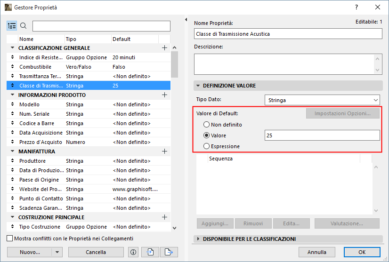Click property list scrollbar up arrow
Image resolution: width=389 pixels, height=262 pixels.
pyautogui.click(x=174, y=48)
